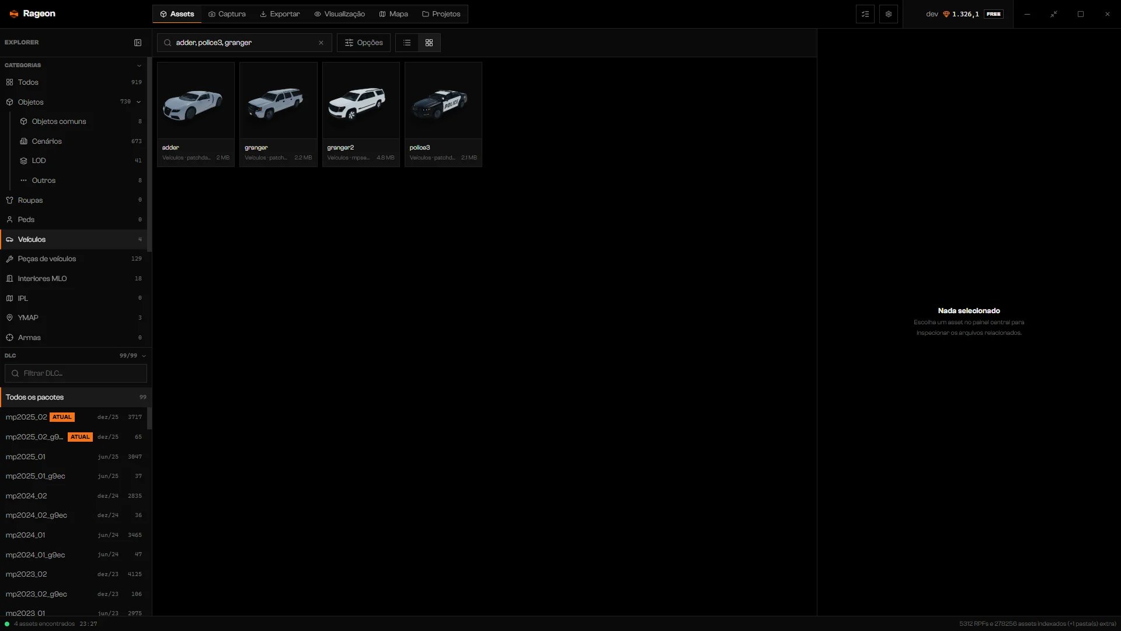The width and height of the screenshot is (1121, 631).
Task: Open settings gear icon in header
Action: click(889, 14)
